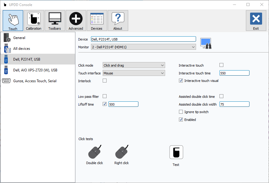Edit the Interactive touch time field

coord(234,73)
